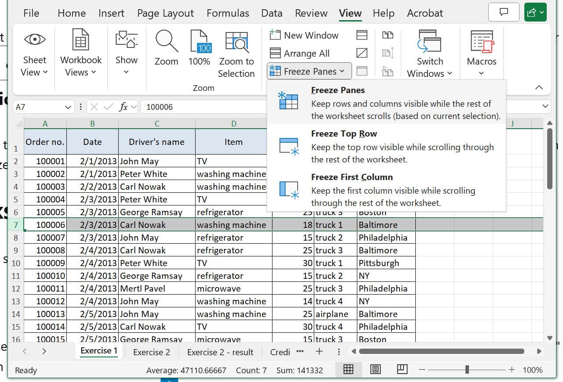Switch to Page Layout view in status bar

[x=375, y=369]
